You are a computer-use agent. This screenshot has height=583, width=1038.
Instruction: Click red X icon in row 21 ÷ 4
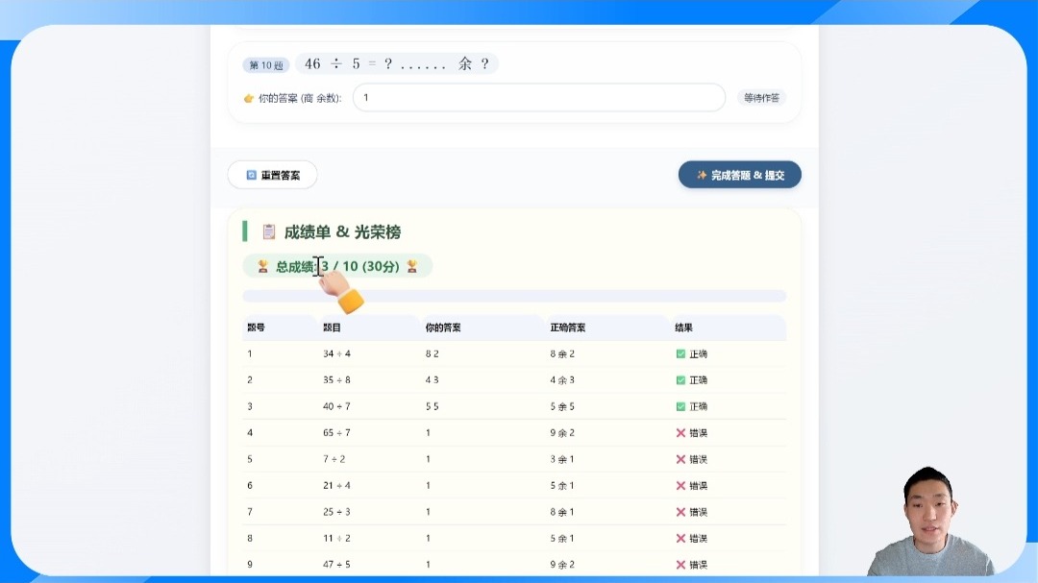pyautogui.click(x=680, y=486)
